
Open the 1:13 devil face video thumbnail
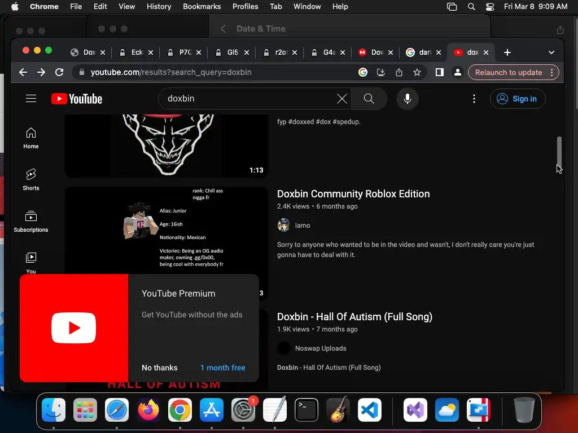click(x=167, y=146)
